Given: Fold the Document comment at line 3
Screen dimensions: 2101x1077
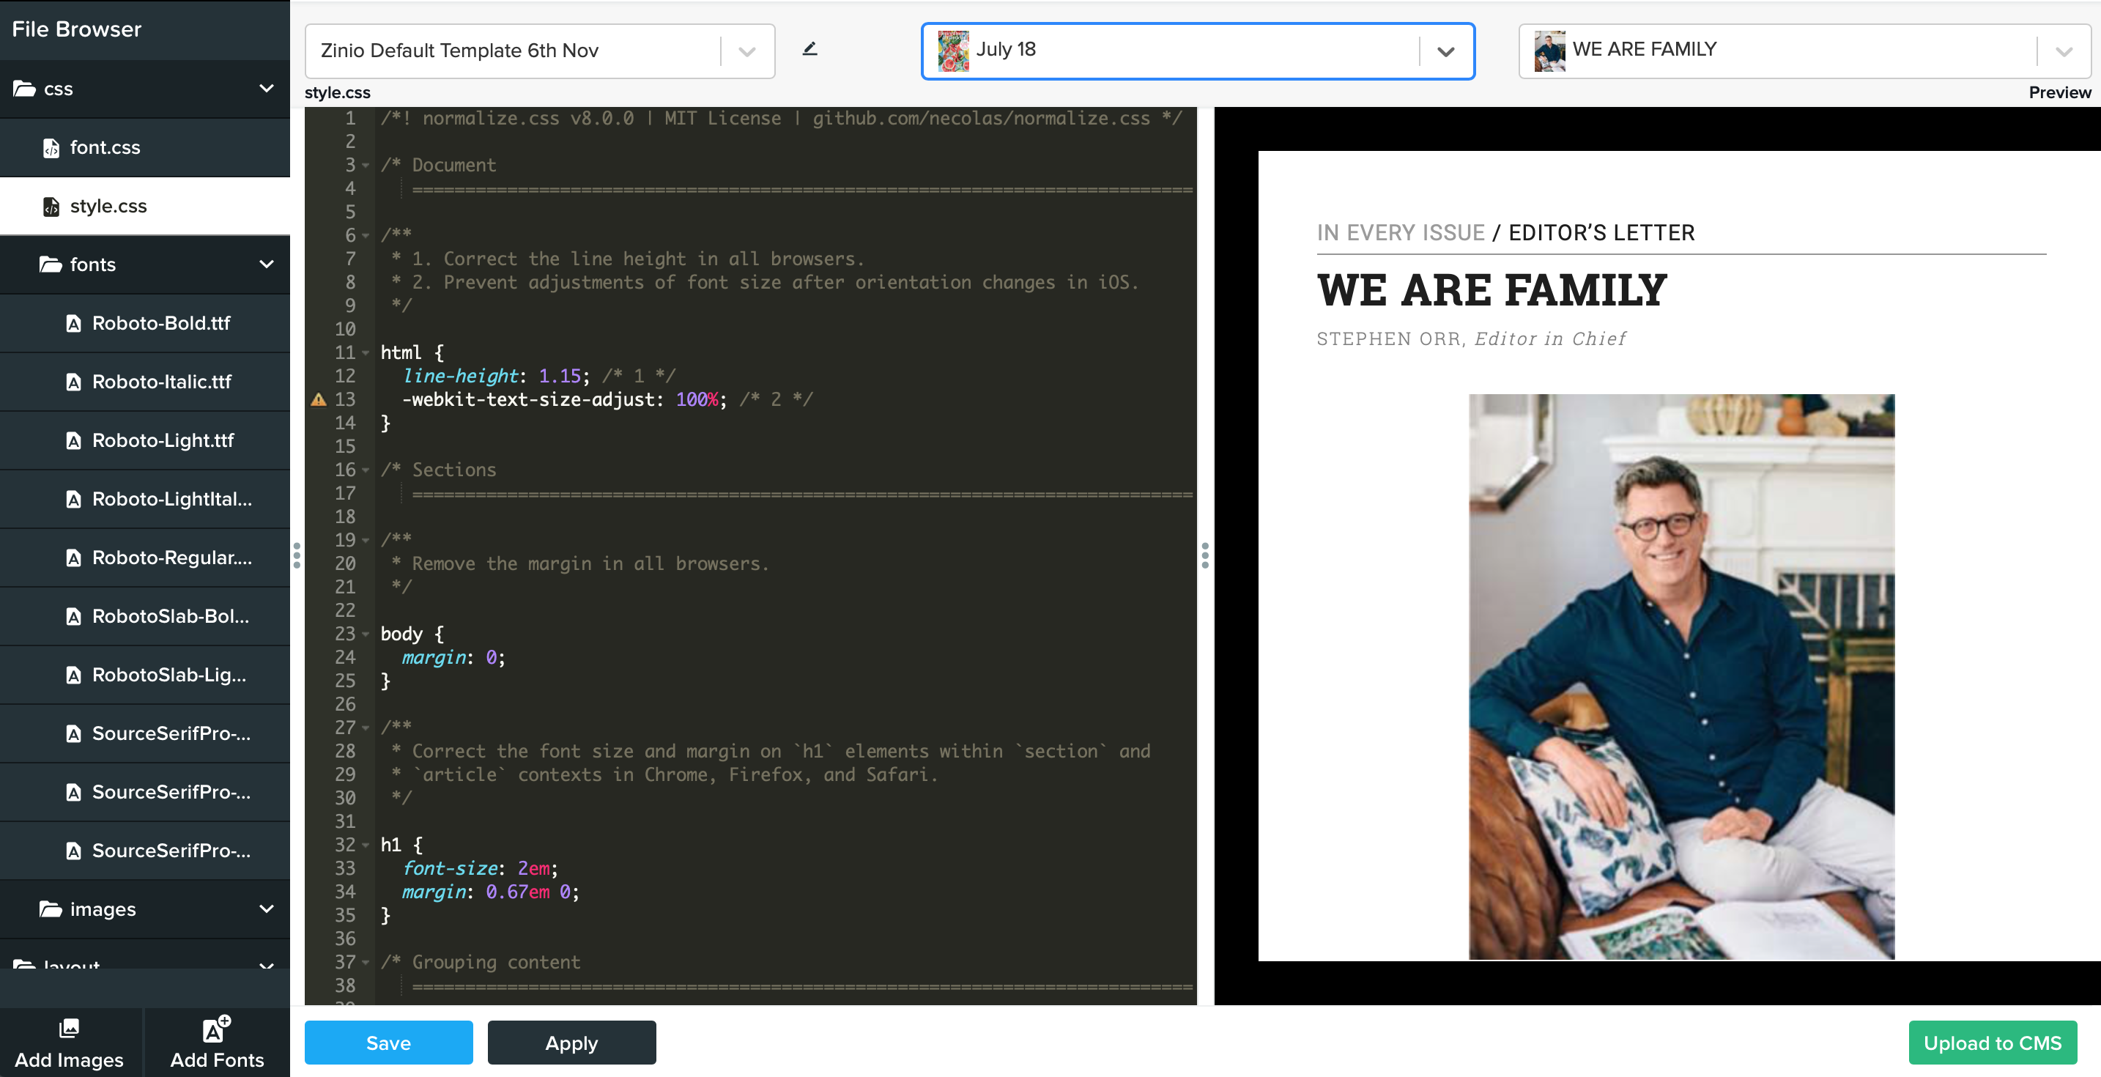Looking at the screenshot, I should (366, 166).
